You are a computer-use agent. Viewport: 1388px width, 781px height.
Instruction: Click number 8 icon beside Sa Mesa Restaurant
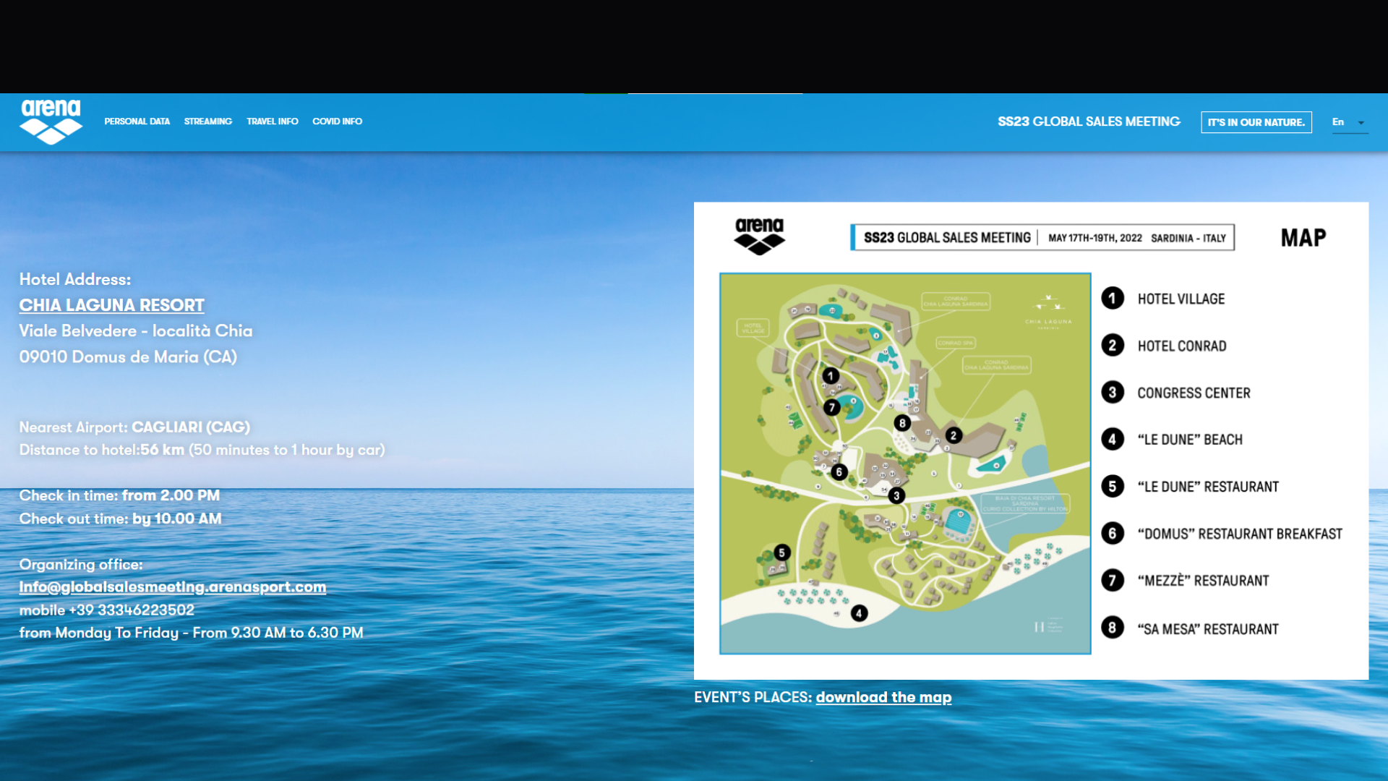point(1113,628)
